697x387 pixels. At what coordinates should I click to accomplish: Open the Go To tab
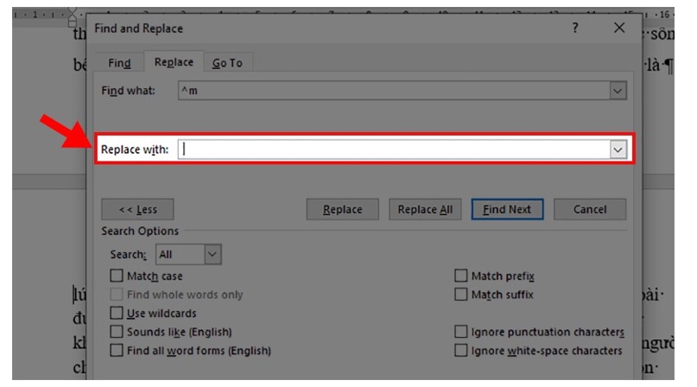pos(227,63)
